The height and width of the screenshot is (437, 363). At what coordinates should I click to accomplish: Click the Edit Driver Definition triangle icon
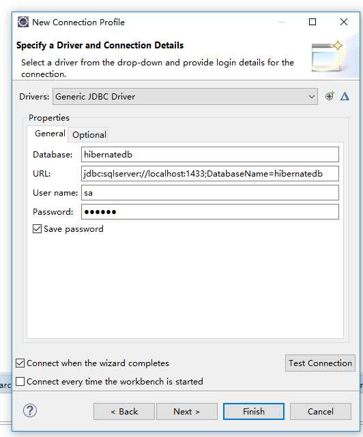point(345,96)
